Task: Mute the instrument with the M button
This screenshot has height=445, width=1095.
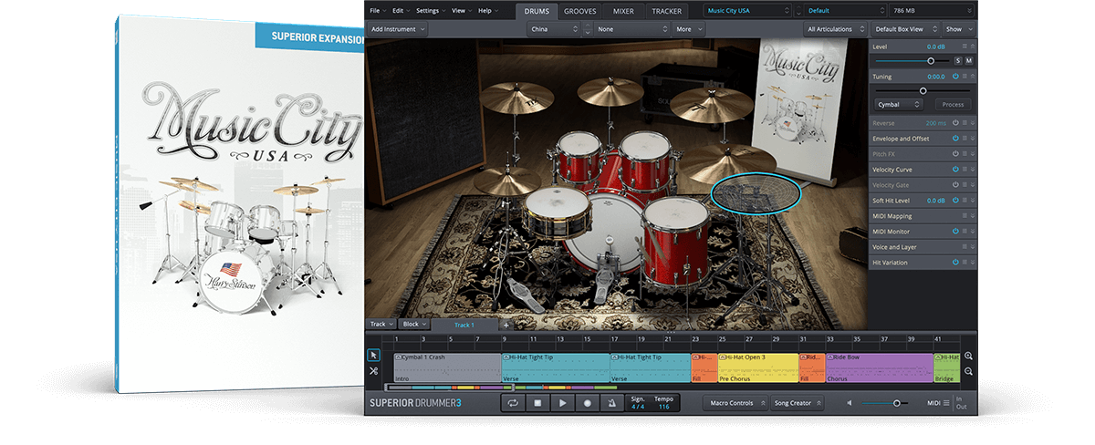Action: 969,60
